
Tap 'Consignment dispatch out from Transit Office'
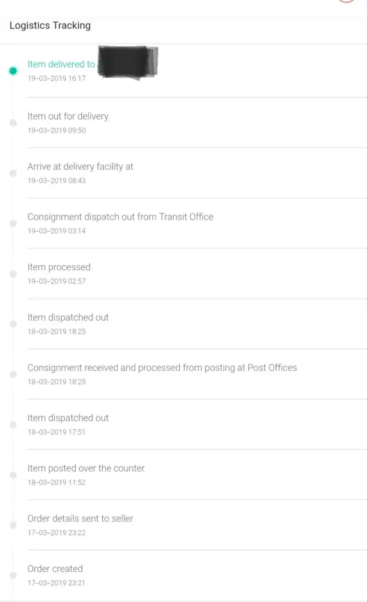click(x=120, y=217)
